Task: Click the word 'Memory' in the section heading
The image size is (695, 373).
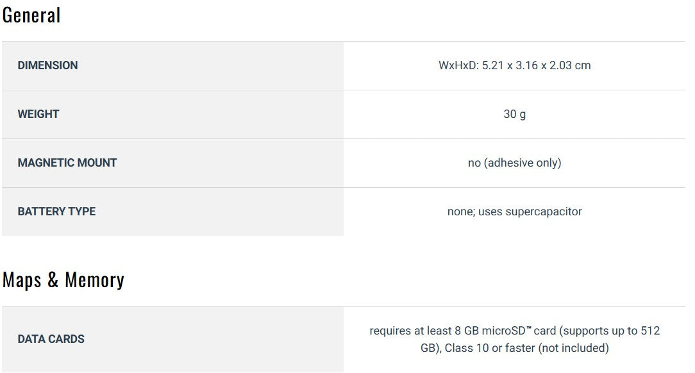Action: 94,280
